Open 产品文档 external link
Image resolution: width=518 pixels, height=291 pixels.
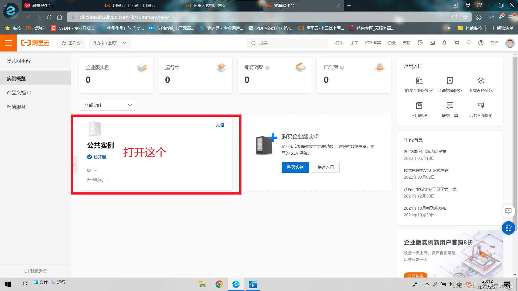coord(19,93)
